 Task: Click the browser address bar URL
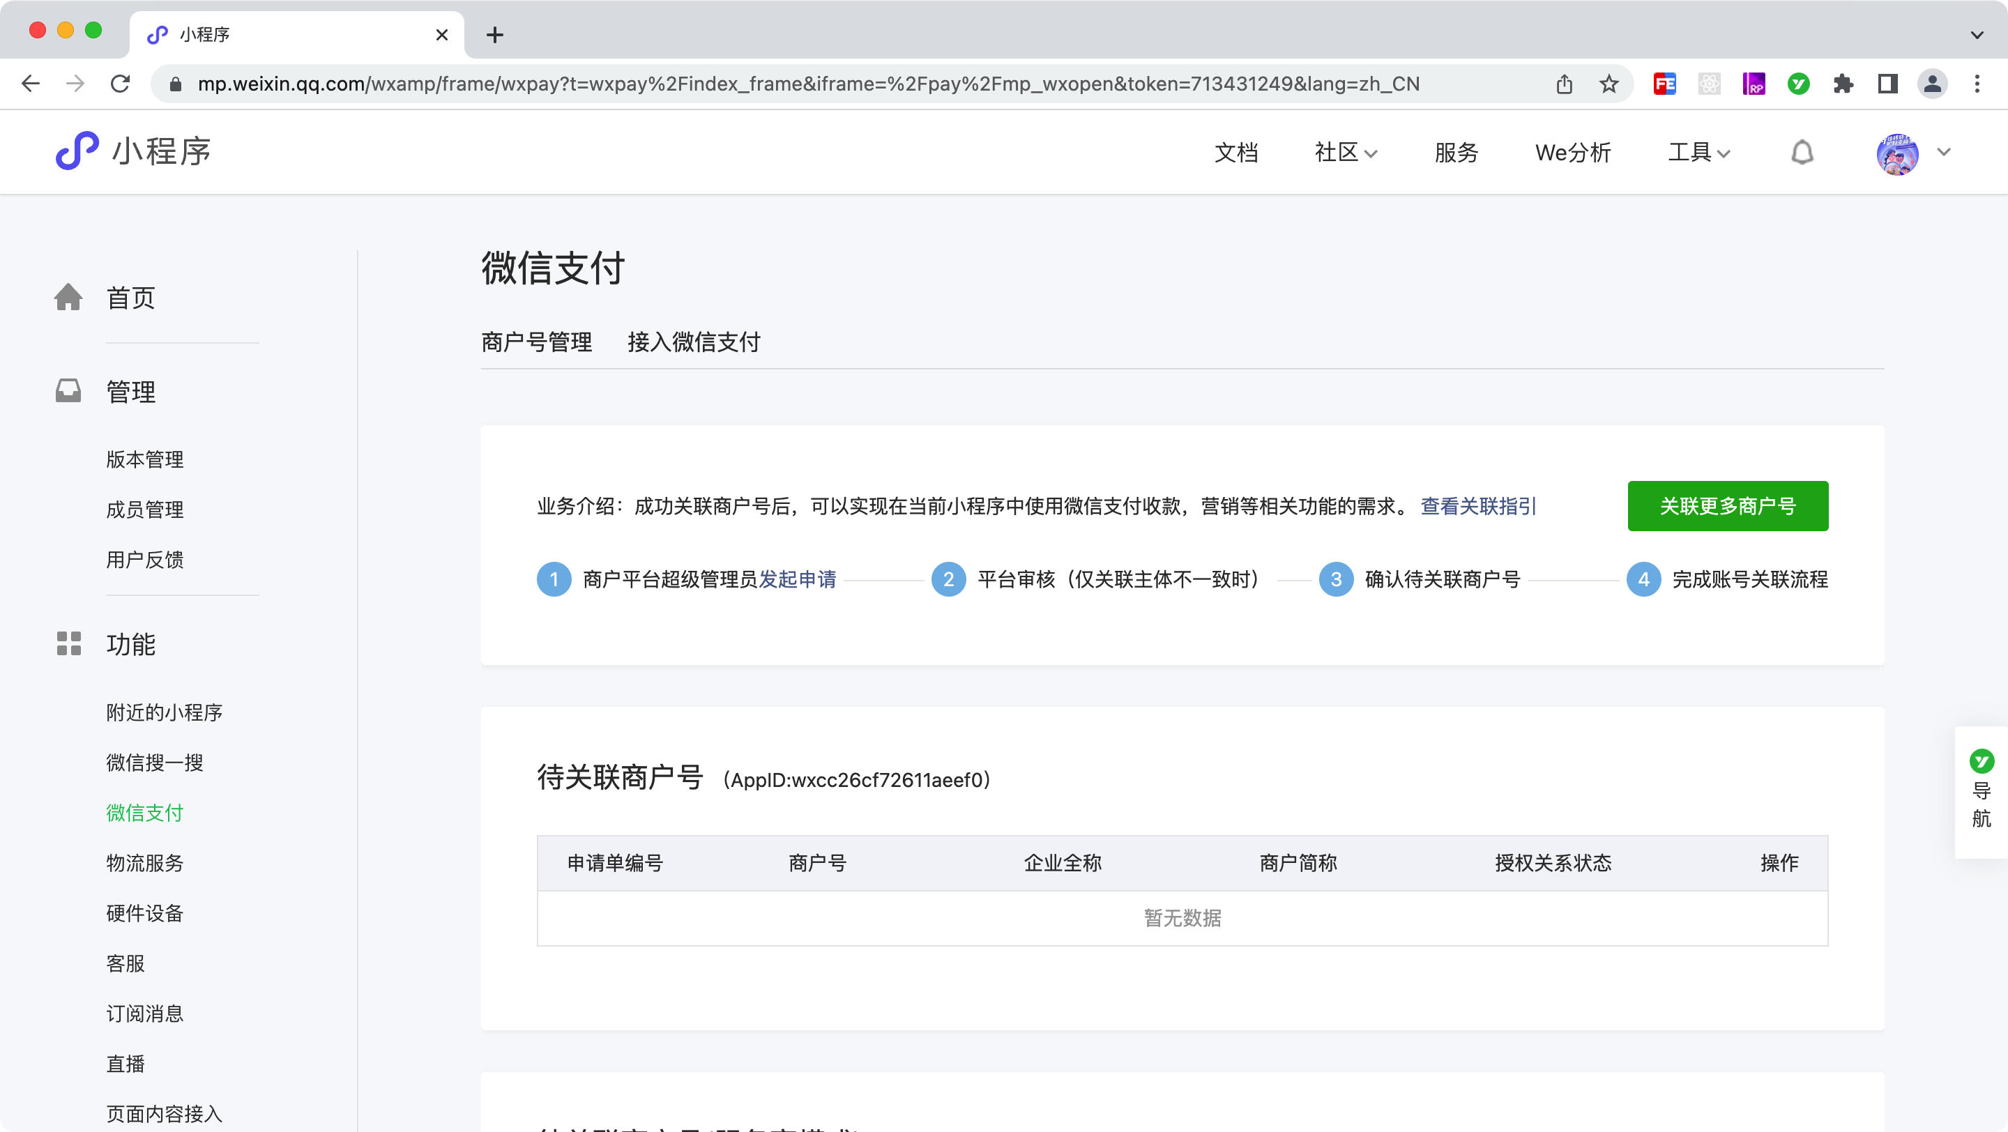click(x=807, y=84)
